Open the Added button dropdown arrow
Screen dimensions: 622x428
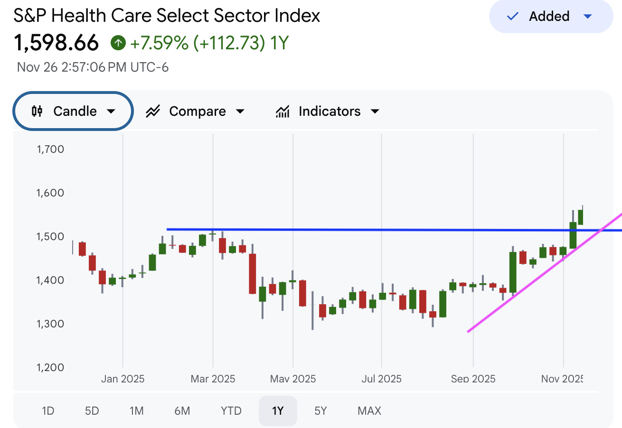click(587, 17)
